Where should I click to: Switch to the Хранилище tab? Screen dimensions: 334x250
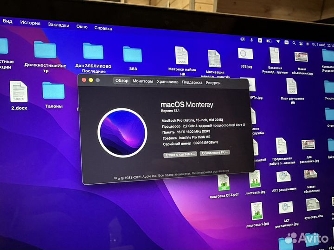click(x=167, y=82)
